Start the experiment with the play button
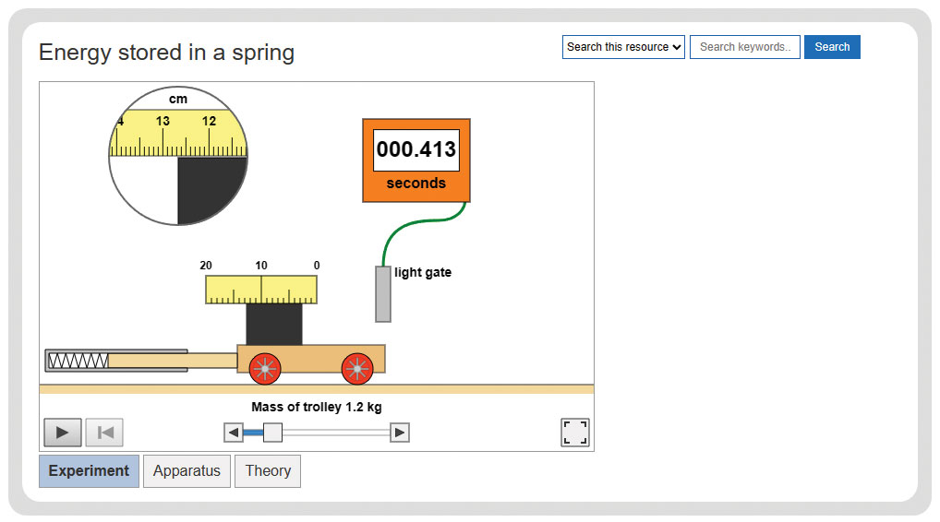 pyautogui.click(x=63, y=433)
